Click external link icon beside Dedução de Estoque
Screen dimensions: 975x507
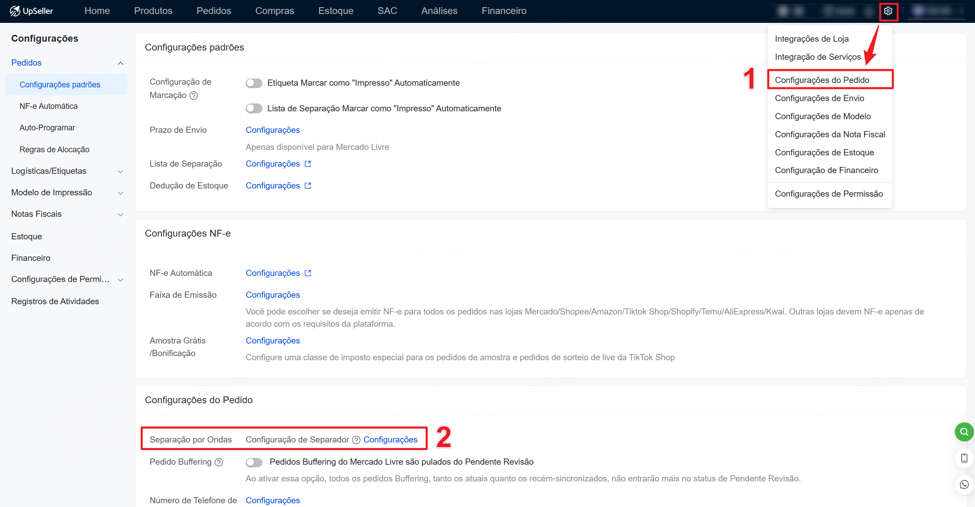click(x=308, y=186)
